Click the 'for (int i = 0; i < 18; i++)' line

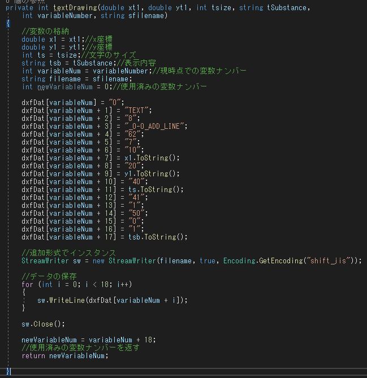pos(77,285)
